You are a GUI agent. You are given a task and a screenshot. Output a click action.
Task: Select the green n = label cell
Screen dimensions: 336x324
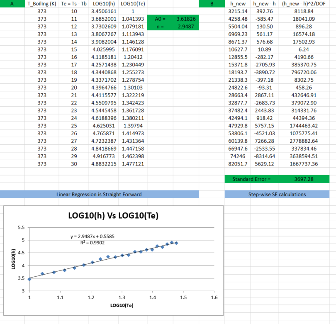click(160, 27)
